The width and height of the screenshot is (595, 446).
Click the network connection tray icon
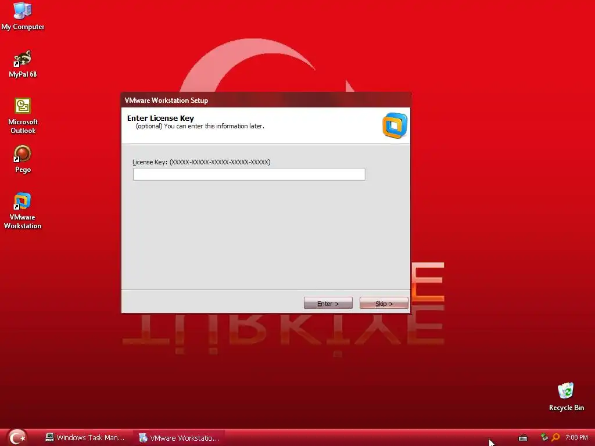coord(544,437)
